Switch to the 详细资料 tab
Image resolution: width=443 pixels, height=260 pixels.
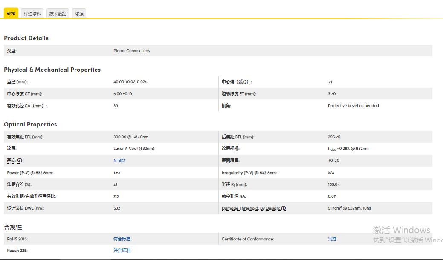coord(32,13)
